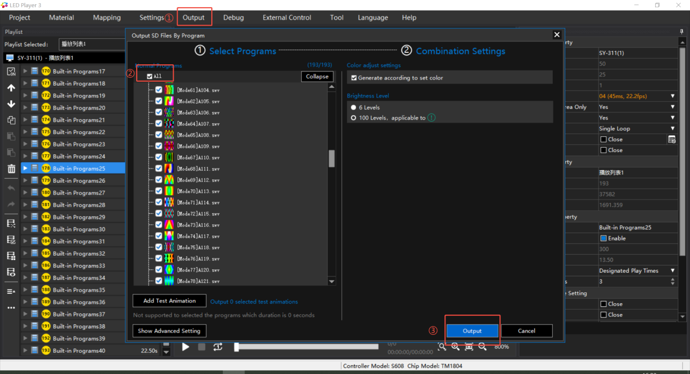This screenshot has height=374, width=690.
Task: Click the pin icon at top of properties panel
Action: click(681, 32)
